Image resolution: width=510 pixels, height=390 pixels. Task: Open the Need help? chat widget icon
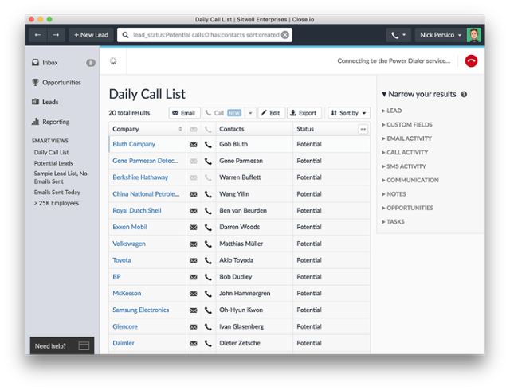[84, 345]
